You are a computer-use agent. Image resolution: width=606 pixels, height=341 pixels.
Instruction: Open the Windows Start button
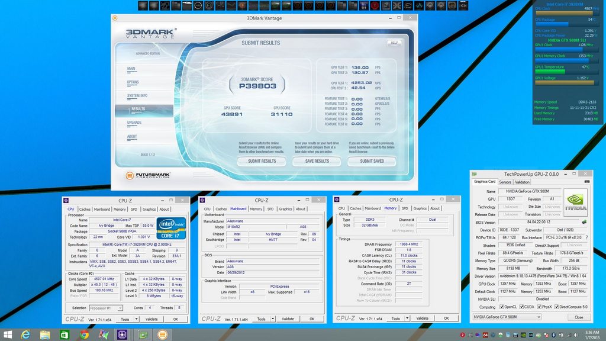coord(7,334)
